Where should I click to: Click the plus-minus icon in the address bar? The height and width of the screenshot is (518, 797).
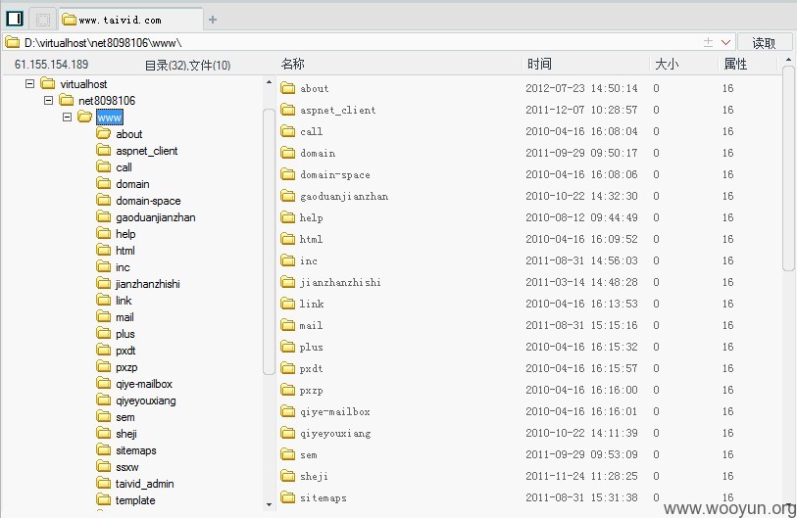point(708,43)
